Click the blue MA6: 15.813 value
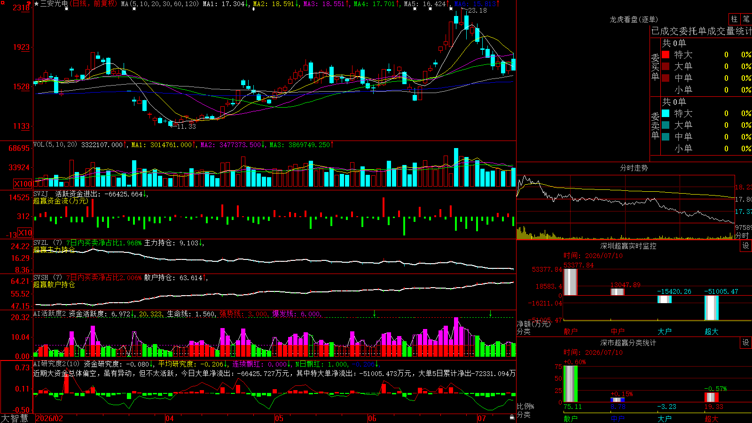Image resolution: width=752 pixels, height=423 pixels. pyautogui.click(x=475, y=4)
